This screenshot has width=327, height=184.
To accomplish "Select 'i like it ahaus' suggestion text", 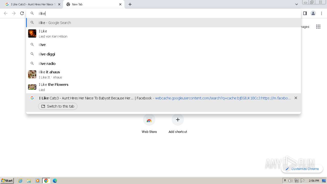I will point(49,72).
